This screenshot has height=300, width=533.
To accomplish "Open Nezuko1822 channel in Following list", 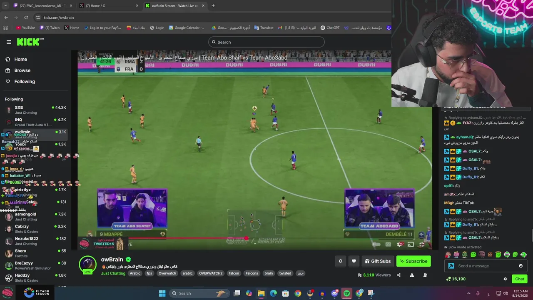I will (x=35, y=241).
